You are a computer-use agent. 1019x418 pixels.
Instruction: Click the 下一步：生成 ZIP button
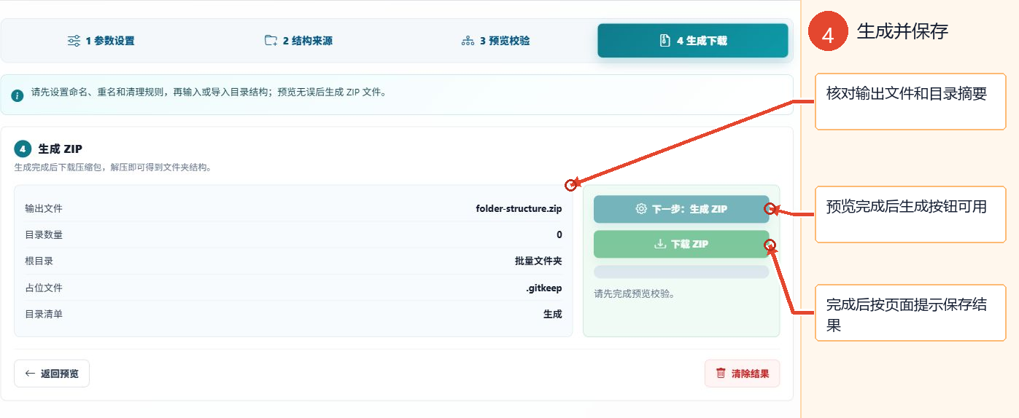pos(681,209)
